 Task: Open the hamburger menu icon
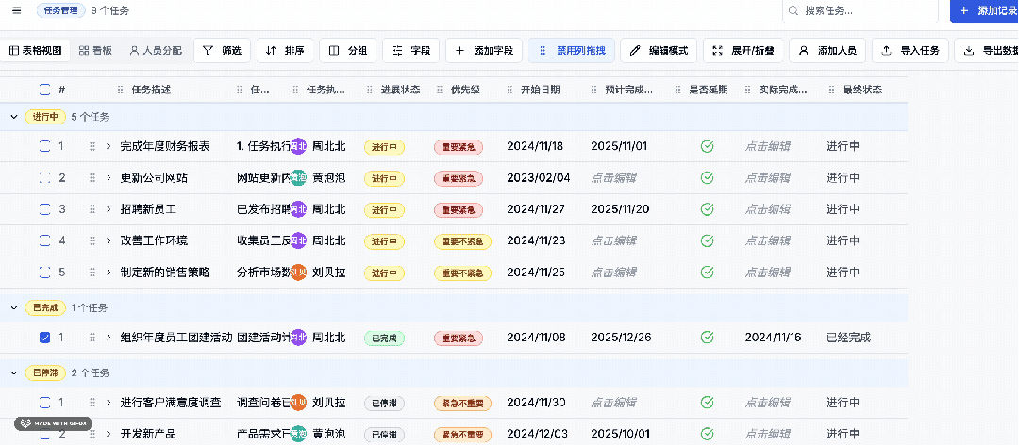(x=17, y=10)
